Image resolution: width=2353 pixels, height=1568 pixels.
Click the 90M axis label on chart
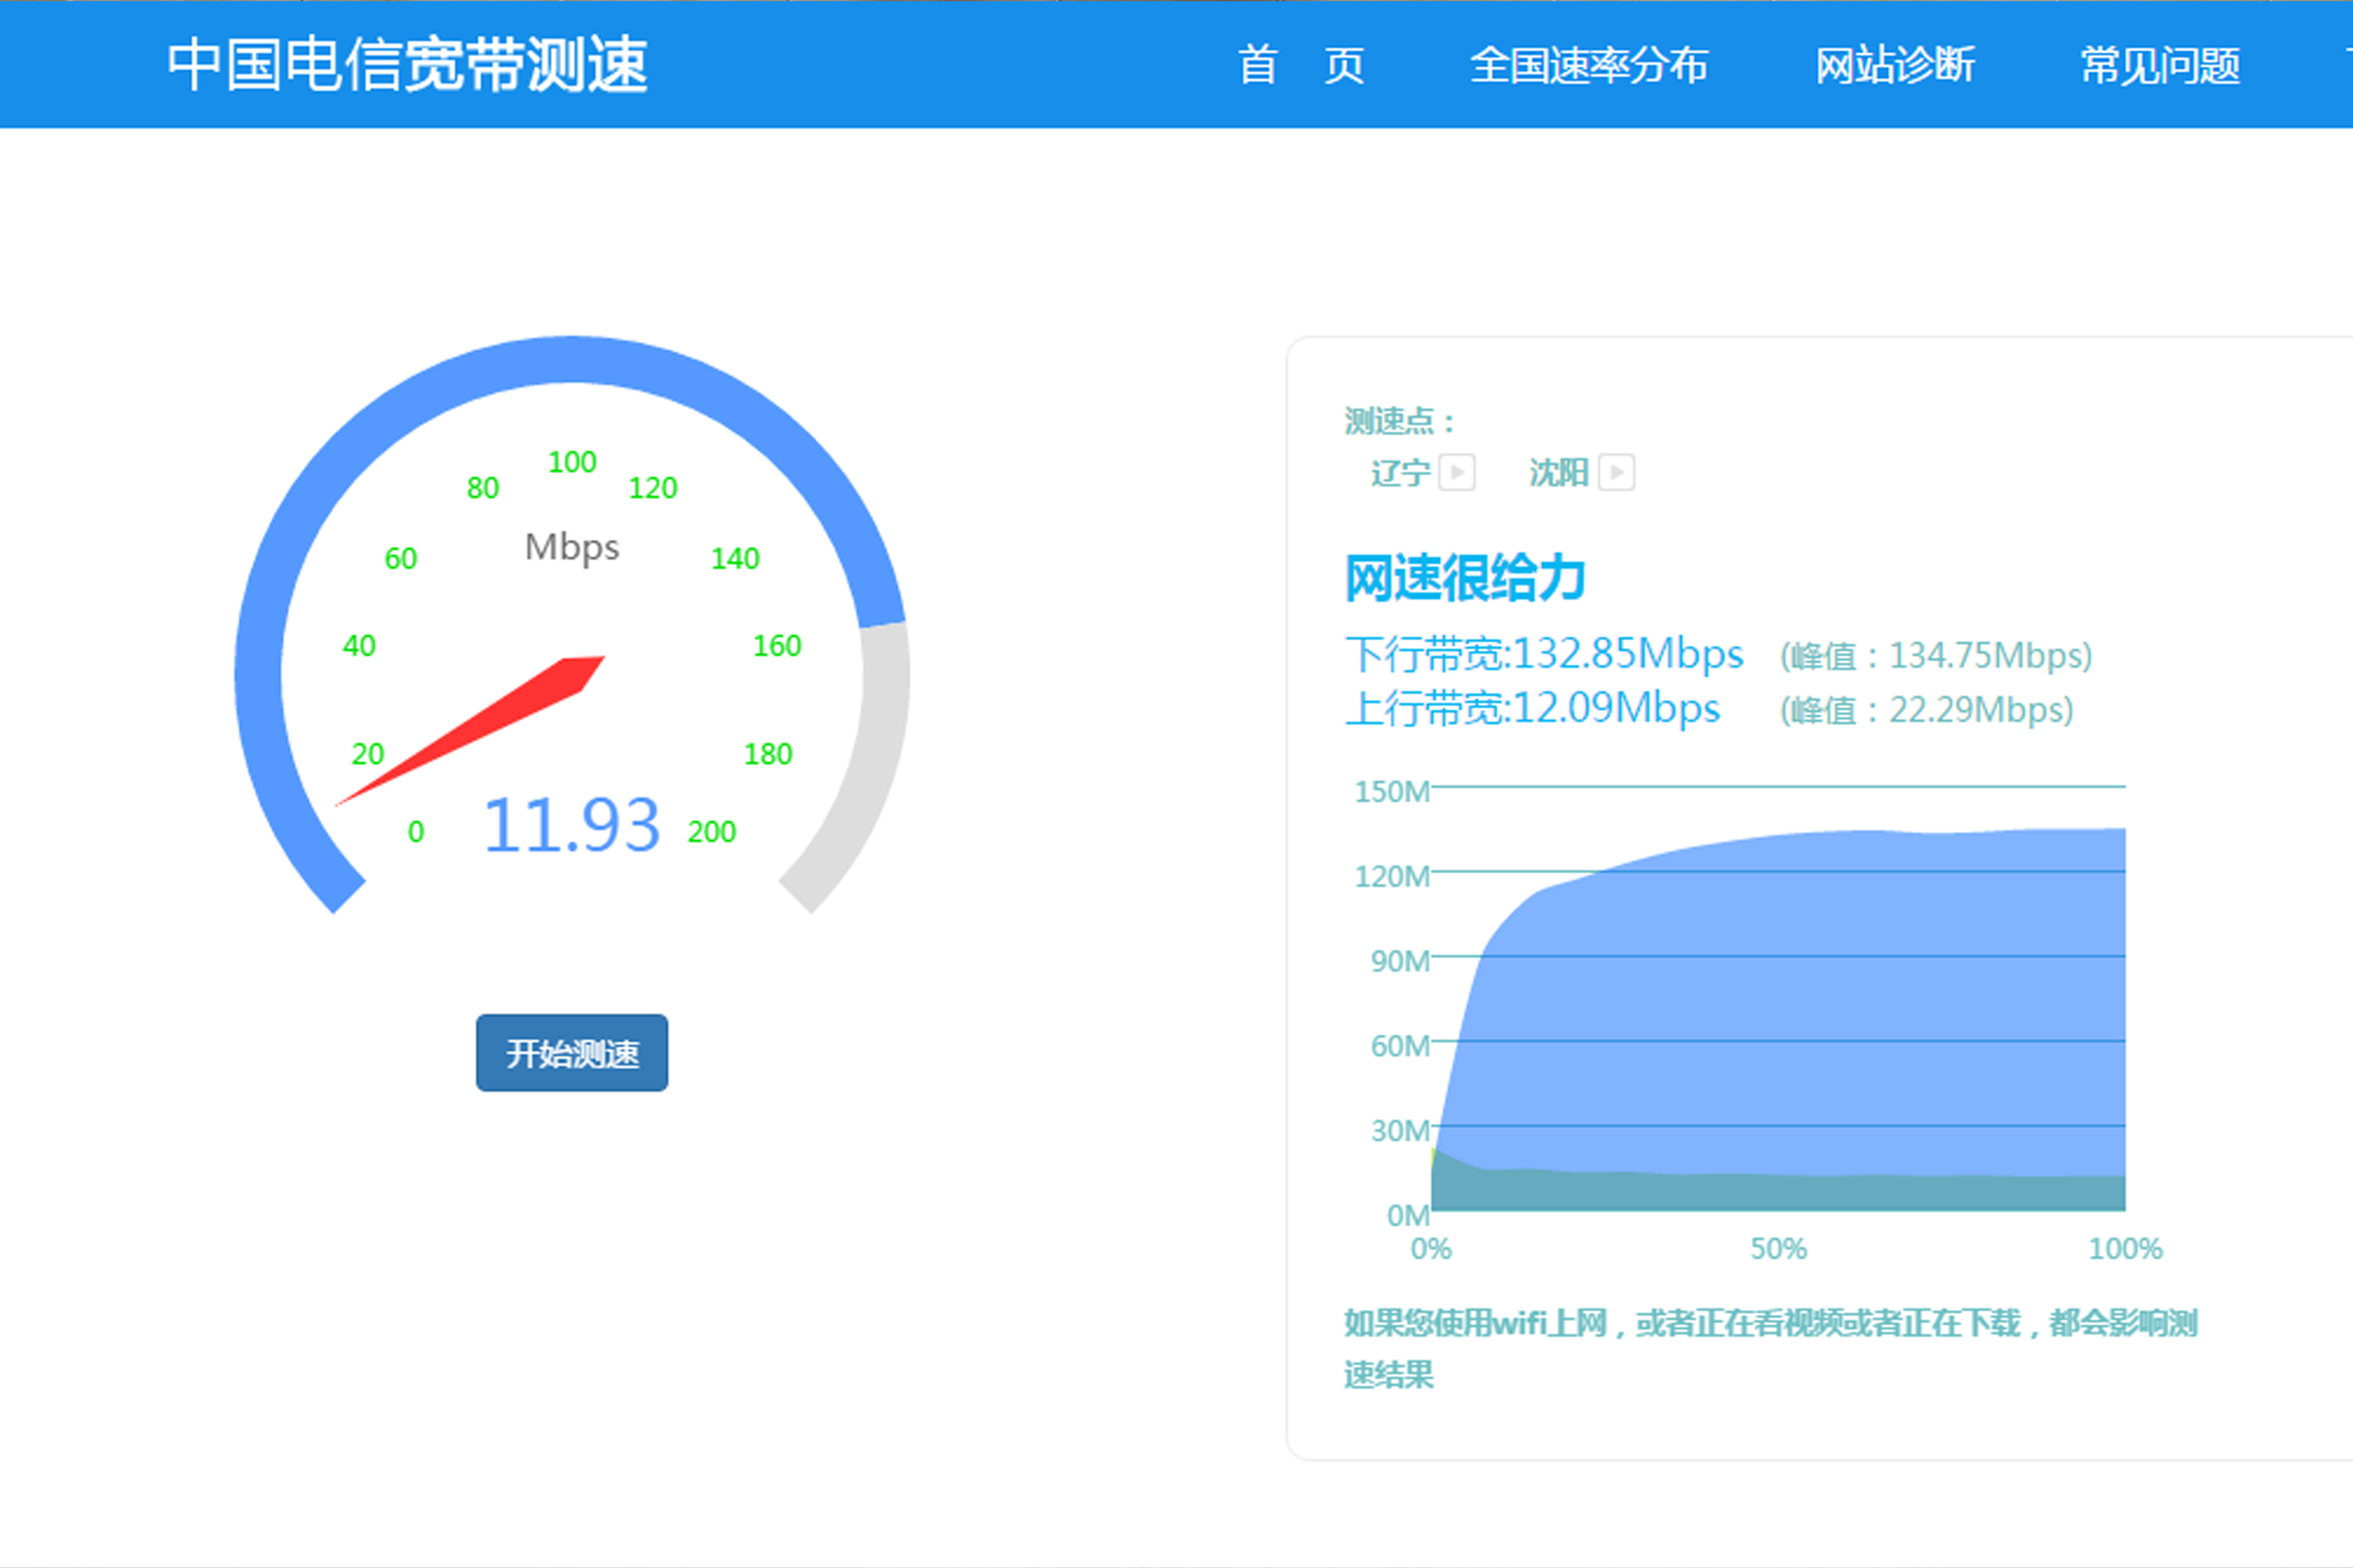1400,962
